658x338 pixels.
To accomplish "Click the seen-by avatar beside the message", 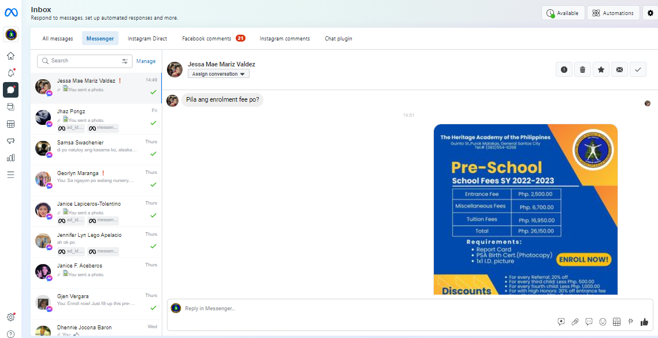I will tap(648, 103).
